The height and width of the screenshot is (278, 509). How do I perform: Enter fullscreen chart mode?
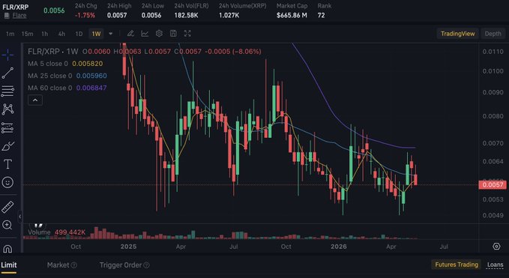point(187,34)
